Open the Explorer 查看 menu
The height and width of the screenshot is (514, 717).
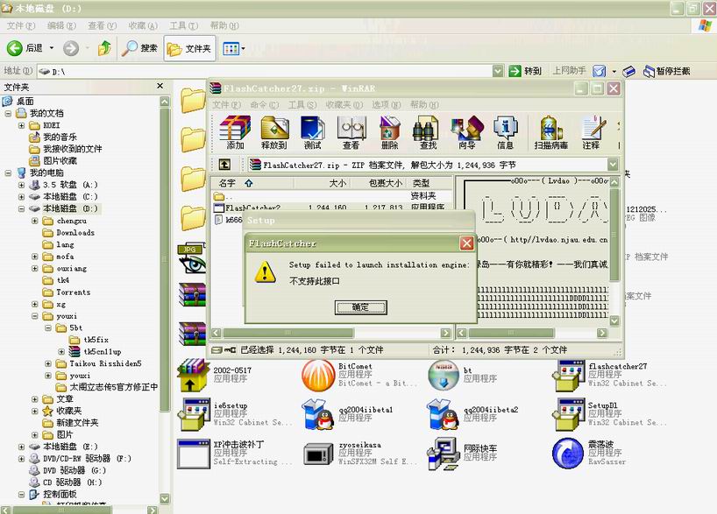click(x=102, y=25)
